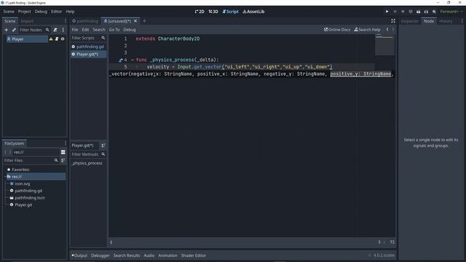Screen dimensions: 466x262
Task: Select icon.svg in FileSystem
Action: pyautogui.click(x=23, y=184)
